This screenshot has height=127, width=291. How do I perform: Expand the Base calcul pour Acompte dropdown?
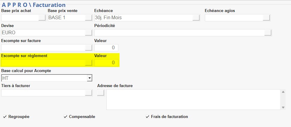coord(89,78)
